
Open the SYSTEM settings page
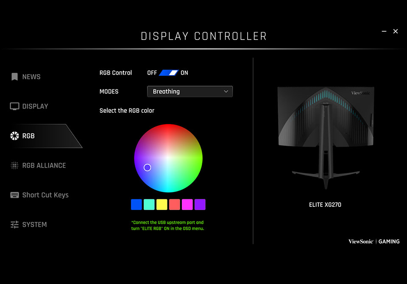tap(34, 225)
